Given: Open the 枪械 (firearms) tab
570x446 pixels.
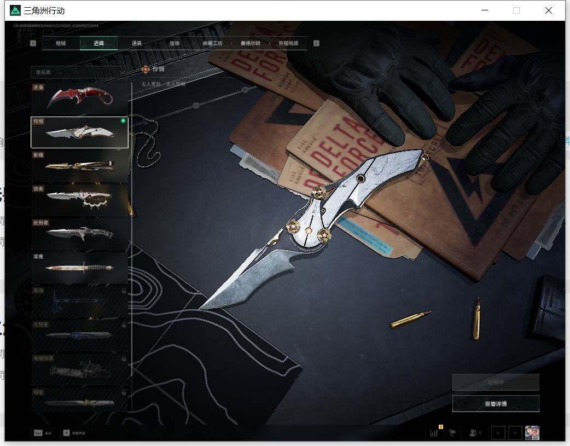Looking at the screenshot, I should 61,43.
